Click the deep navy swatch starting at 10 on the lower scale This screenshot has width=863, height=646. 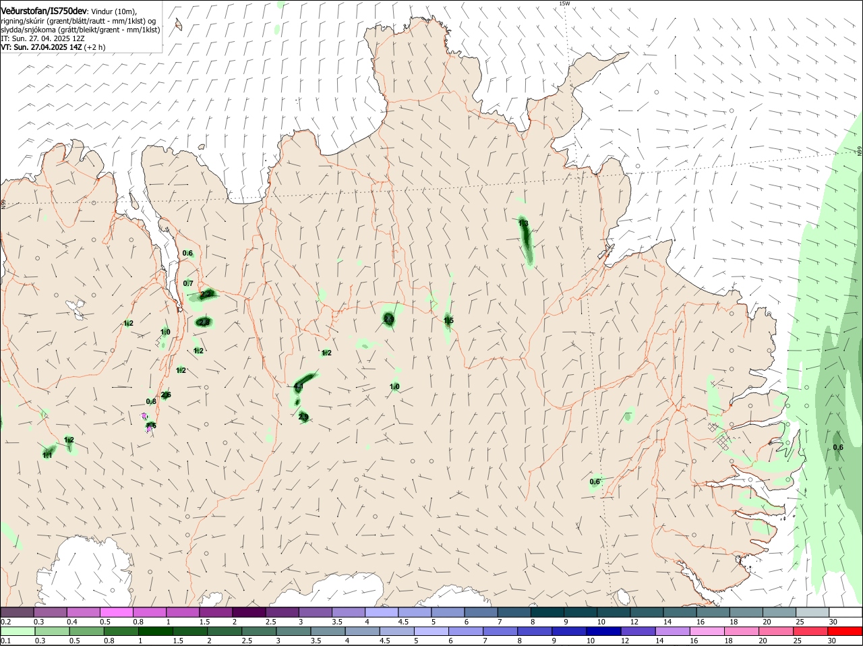pos(603,631)
